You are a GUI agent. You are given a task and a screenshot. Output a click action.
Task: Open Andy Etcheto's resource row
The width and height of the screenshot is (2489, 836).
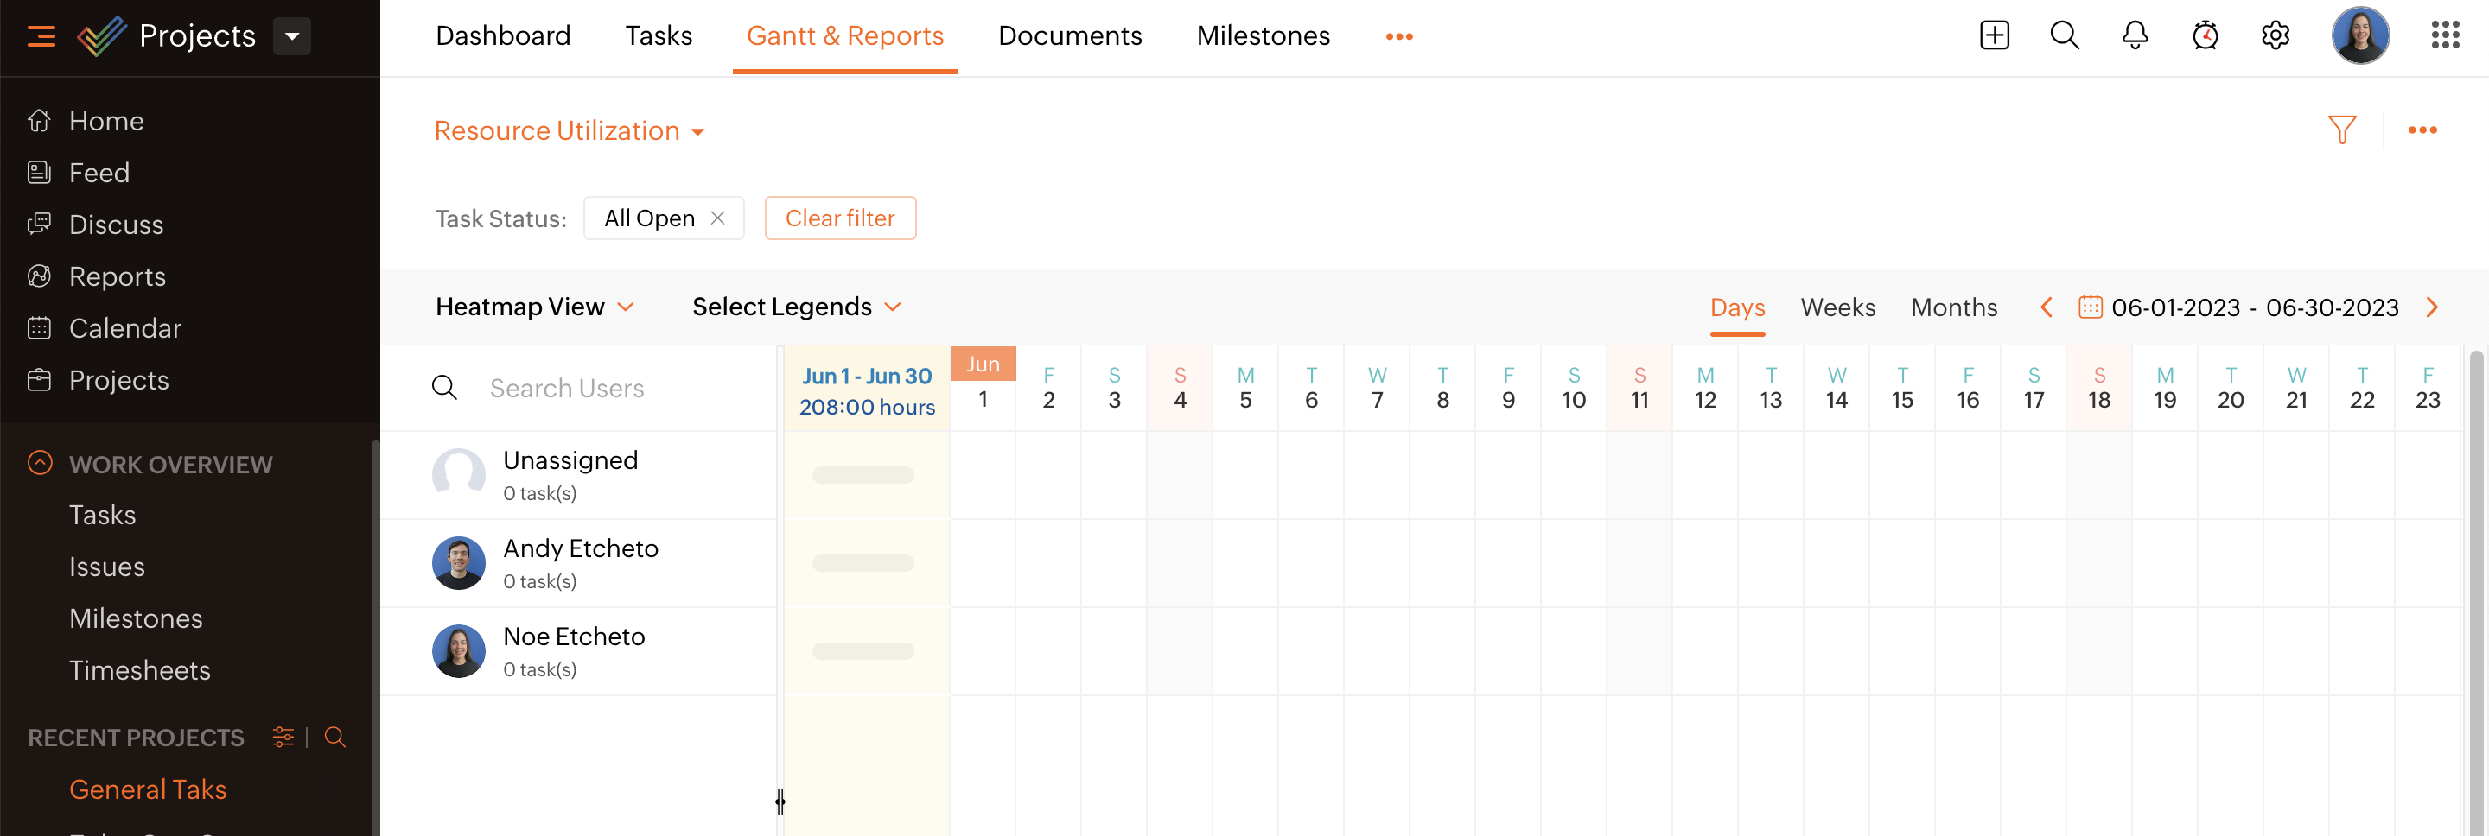click(x=579, y=564)
